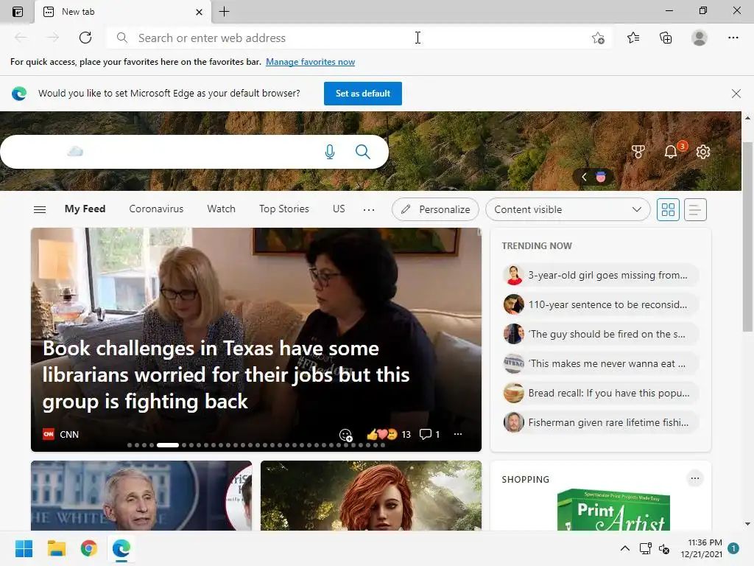Reload the page with refresh icon
The image size is (754, 566).
click(85, 38)
